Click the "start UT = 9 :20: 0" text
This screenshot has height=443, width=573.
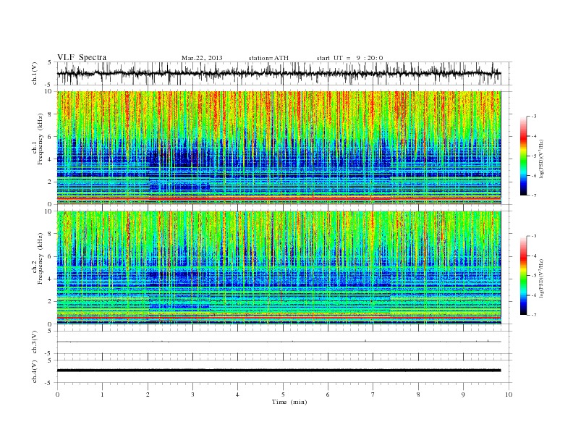pos(349,58)
